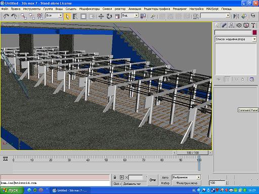Toggle the Набор set key mode button
This screenshot has width=259, height=194.
(x=165, y=183)
